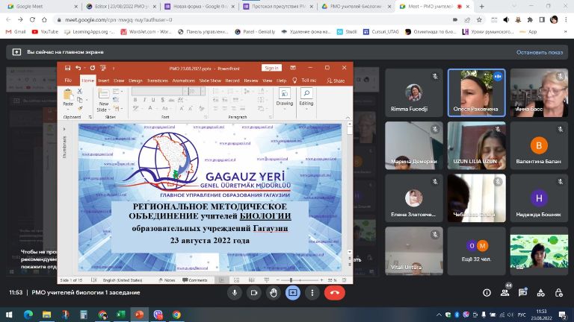Expand the Drawing group
Viewport: 574px width, 322px height.
point(285,97)
